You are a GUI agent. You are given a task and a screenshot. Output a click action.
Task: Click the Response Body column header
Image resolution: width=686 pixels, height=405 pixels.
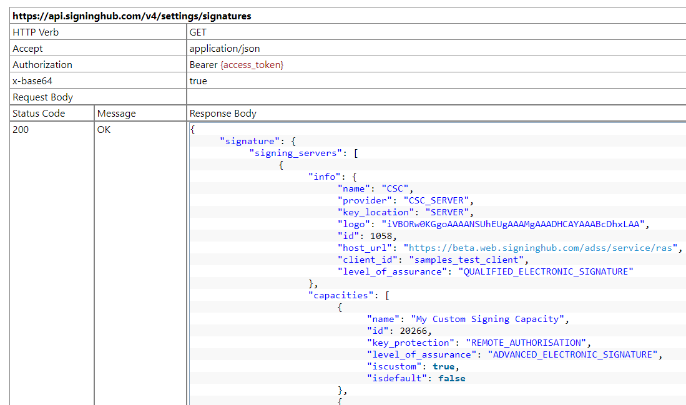coord(223,114)
